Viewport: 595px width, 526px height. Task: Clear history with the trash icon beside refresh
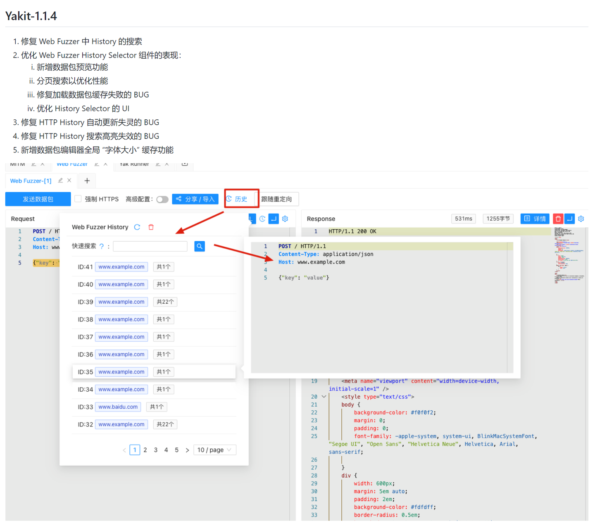(x=151, y=227)
